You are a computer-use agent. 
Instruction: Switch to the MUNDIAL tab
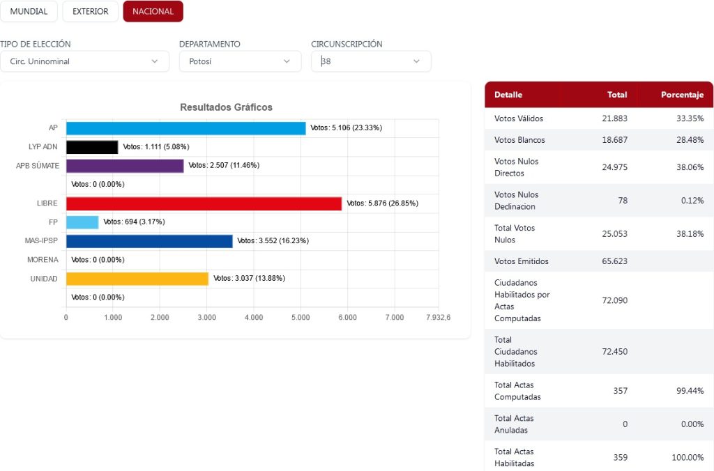pyautogui.click(x=29, y=11)
